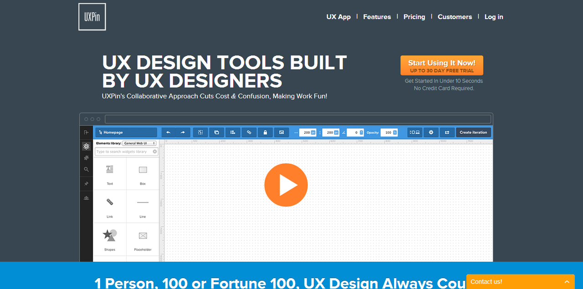The height and width of the screenshot is (289, 583).
Task: Click the exit icon in the editor sidebar
Action: pos(86,132)
